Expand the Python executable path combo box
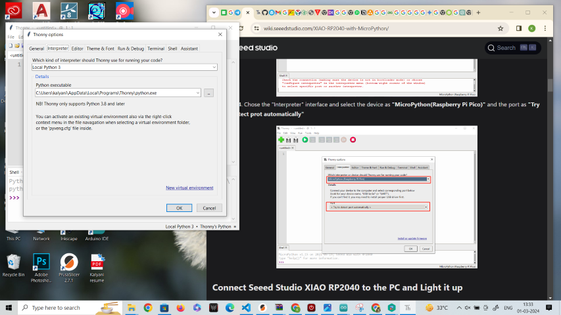561x315 pixels. tap(197, 93)
